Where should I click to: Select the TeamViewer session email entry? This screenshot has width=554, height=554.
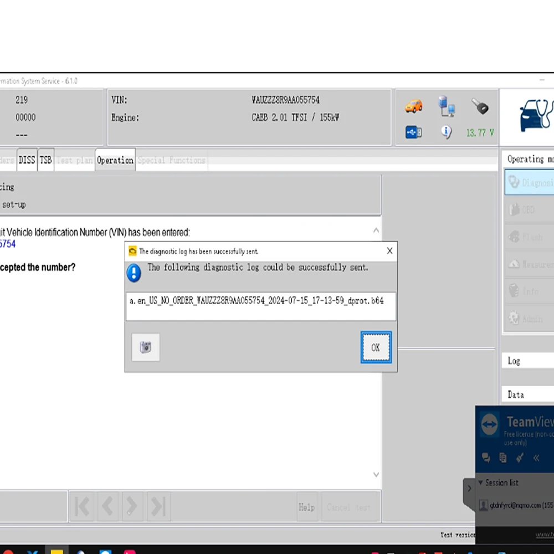tap(521, 505)
